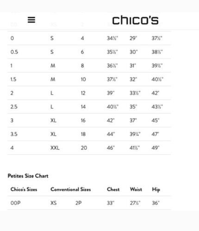Click the XXL conventional size cell

(x=55, y=148)
